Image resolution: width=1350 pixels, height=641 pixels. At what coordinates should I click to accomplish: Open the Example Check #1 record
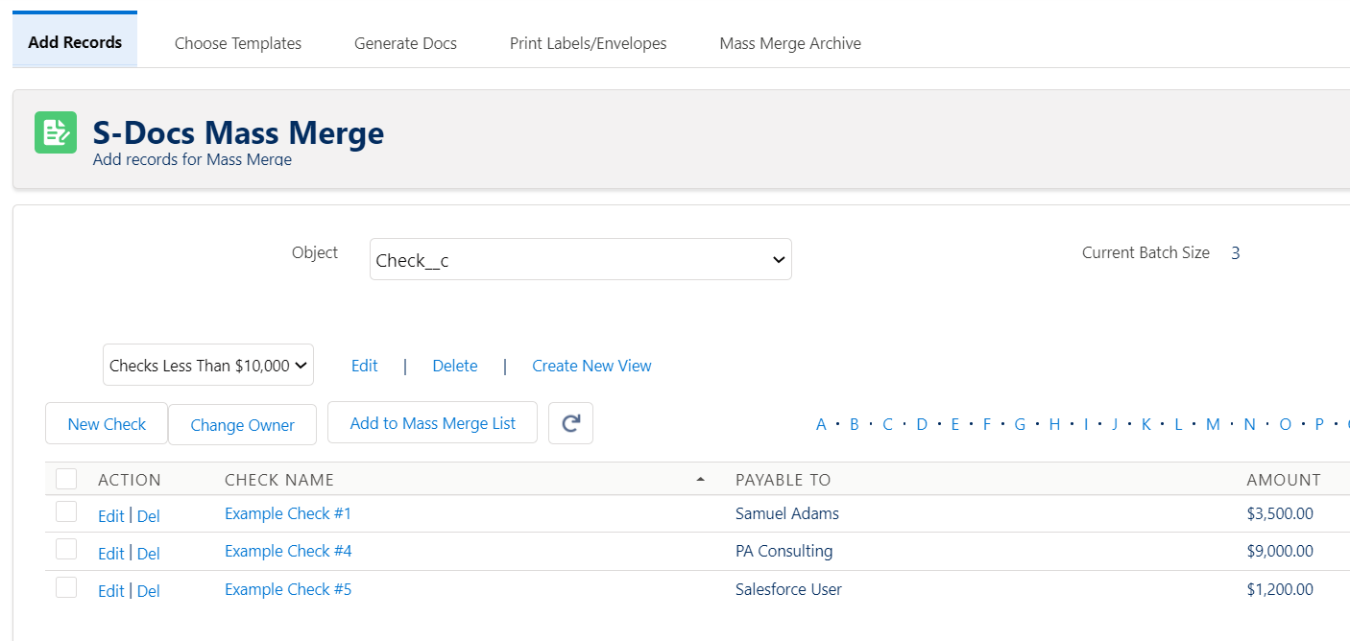(288, 513)
